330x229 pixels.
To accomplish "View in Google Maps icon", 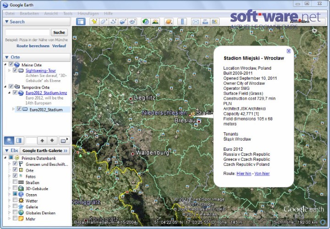I will 214,22.
